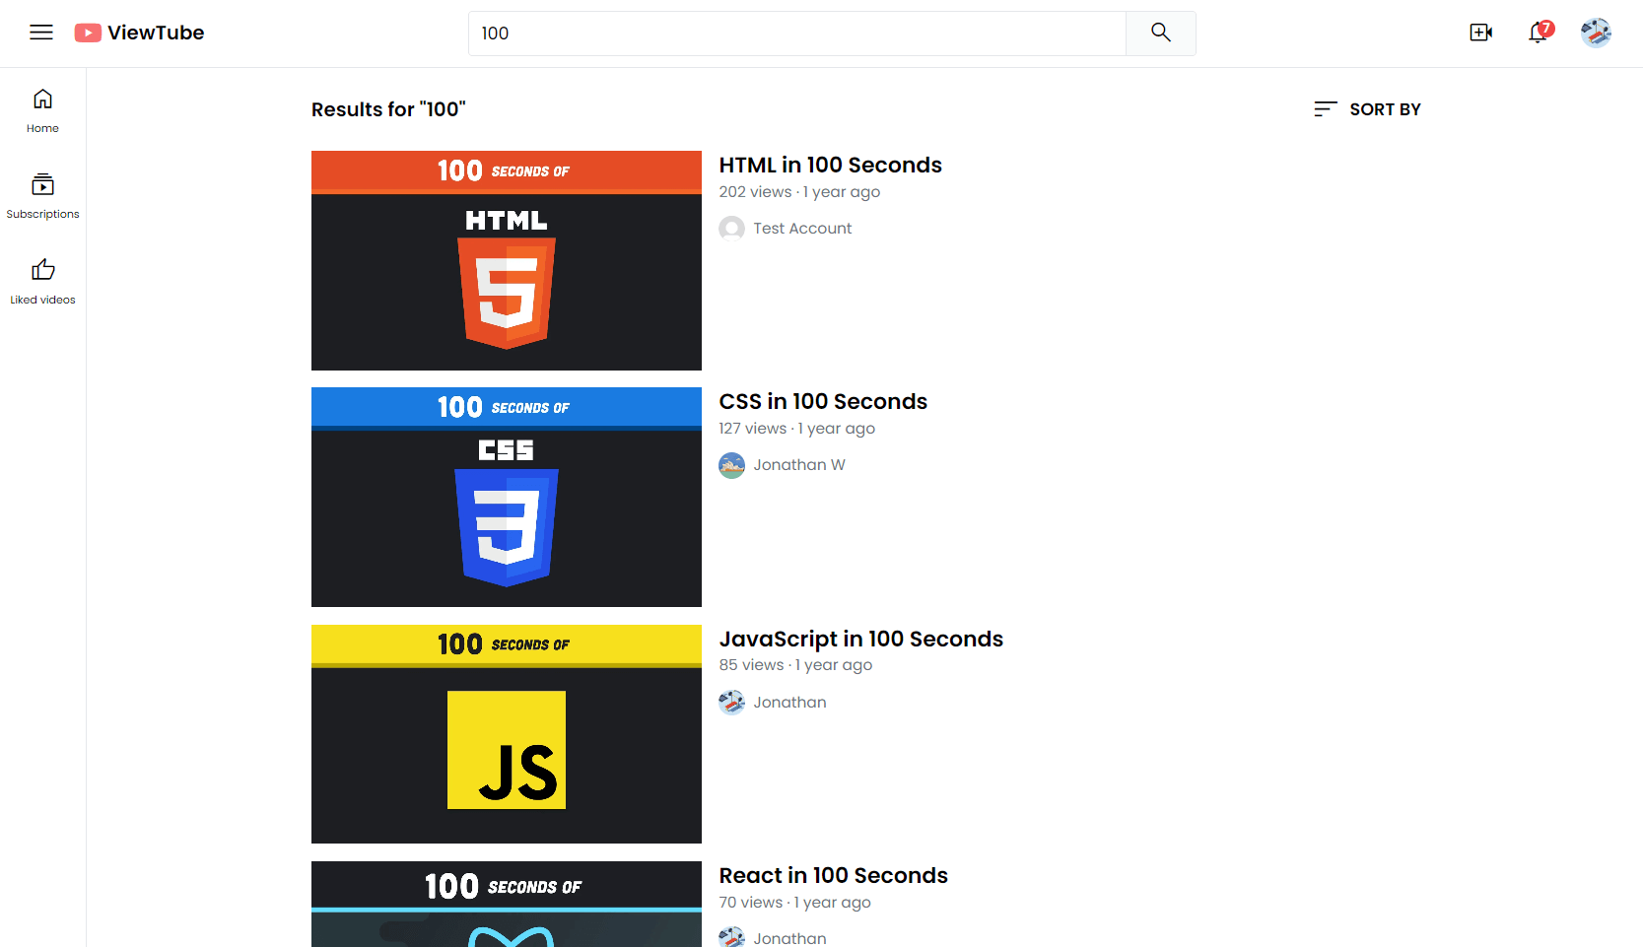This screenshot has width=1643, height=947.
Task: Click the search magnifier button
Action: coord(1161,34)
